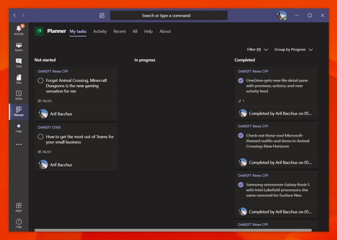Open profile picture menu in title bar
Screen dimensions: 337x240
[282, 15]
